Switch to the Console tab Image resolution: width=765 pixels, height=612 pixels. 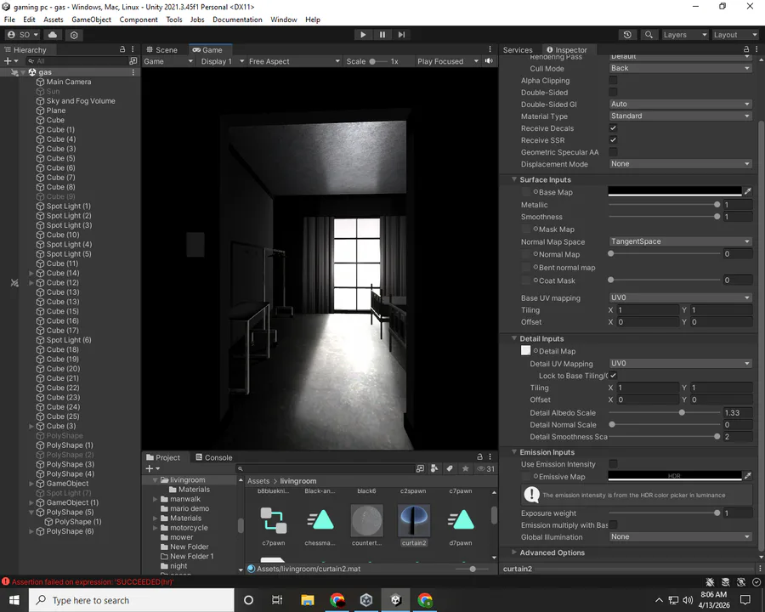tap(213, 457)
